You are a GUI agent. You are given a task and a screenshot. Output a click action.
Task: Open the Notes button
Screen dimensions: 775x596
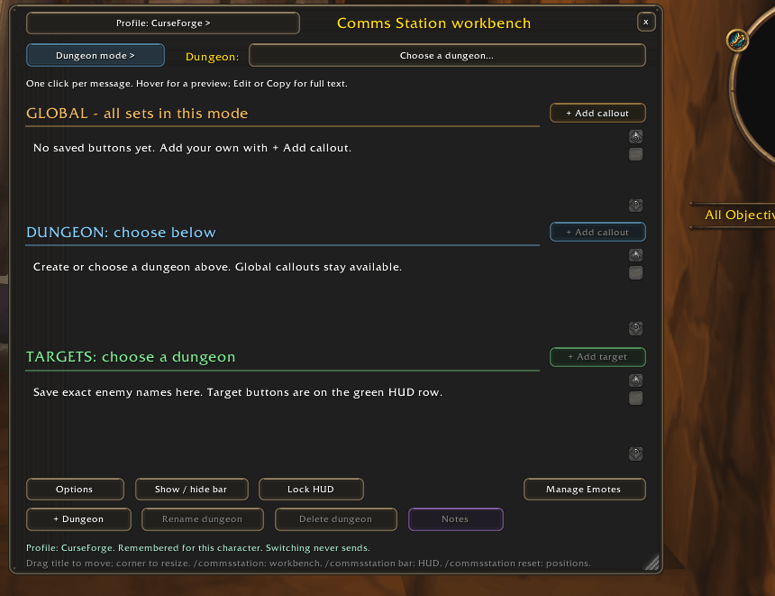[x=456, y=519]
